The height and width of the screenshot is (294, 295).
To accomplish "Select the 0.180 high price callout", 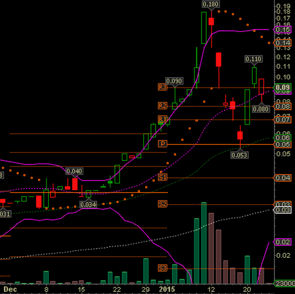I will (x=211, y=4).
